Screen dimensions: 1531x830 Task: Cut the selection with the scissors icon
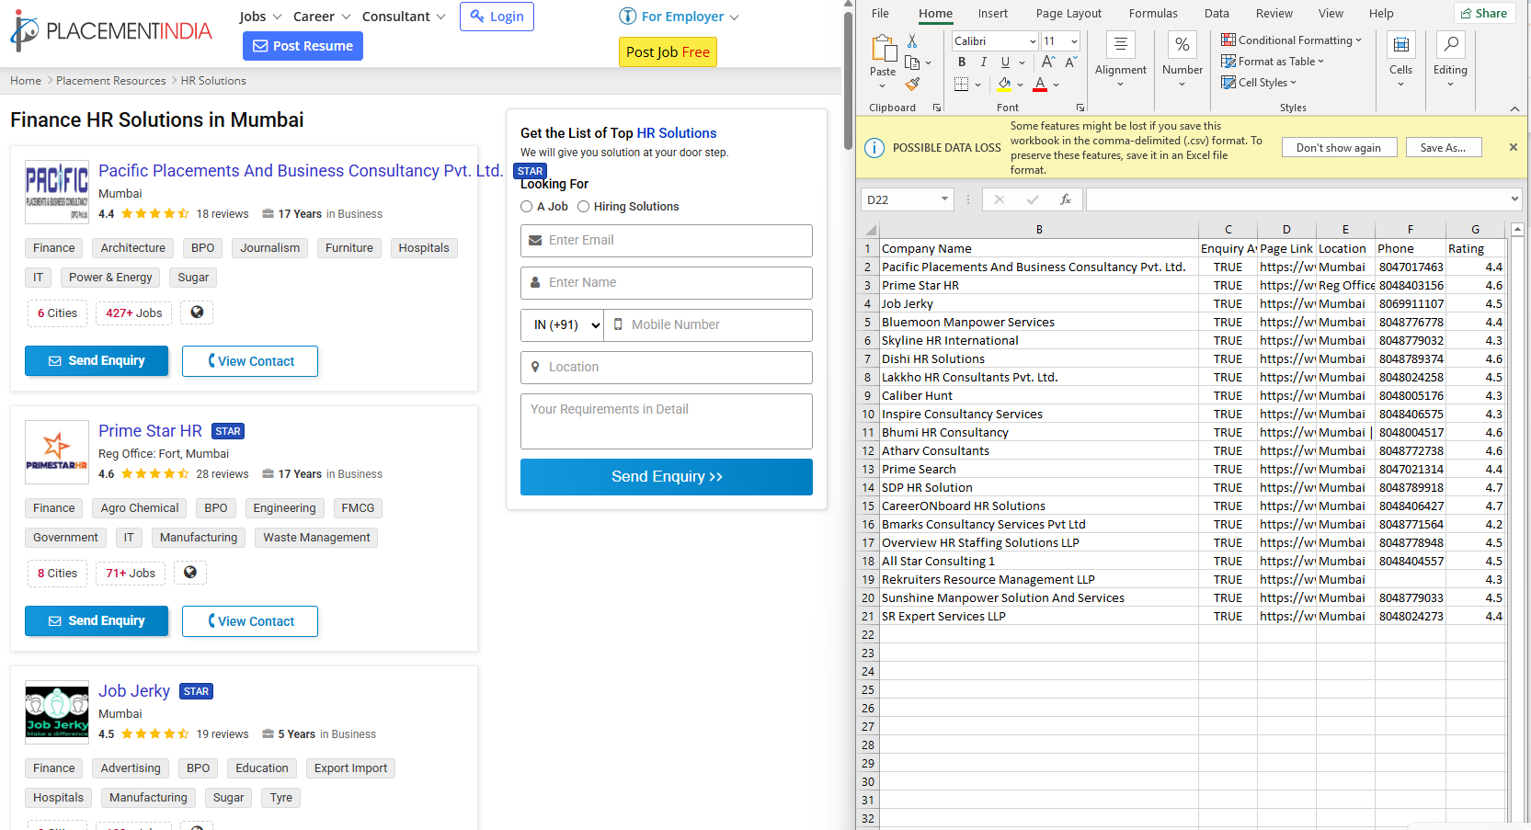pyautogui.click(x=912, y=40)
